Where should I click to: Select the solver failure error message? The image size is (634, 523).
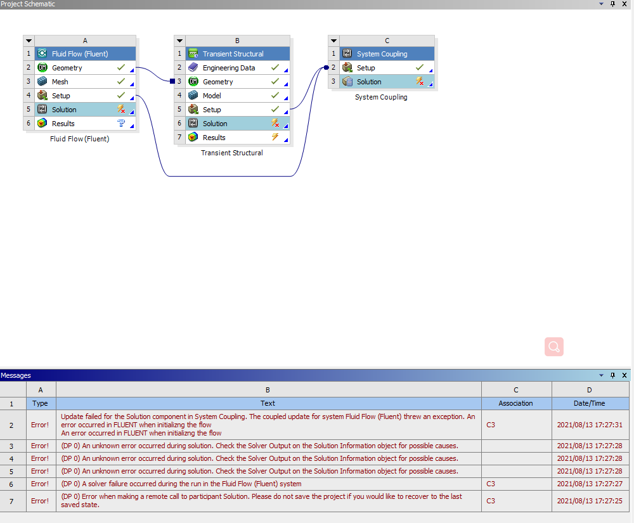click(x=181, y=484)
